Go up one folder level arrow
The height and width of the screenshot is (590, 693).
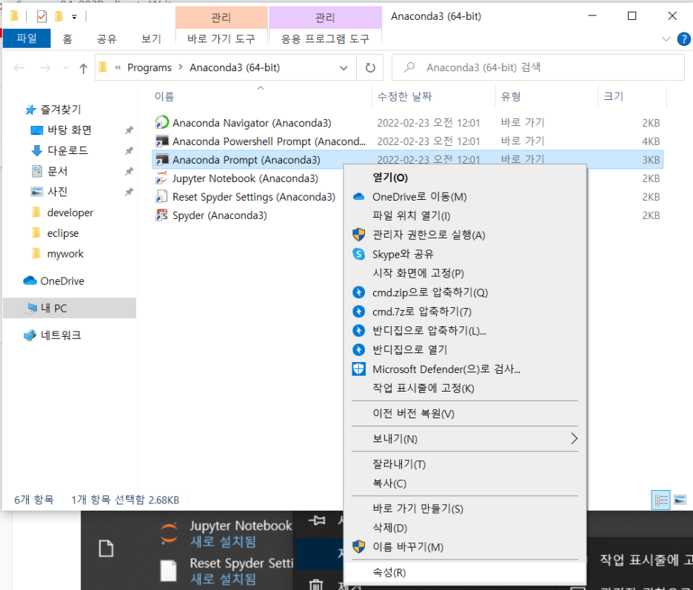click(83, 68)
